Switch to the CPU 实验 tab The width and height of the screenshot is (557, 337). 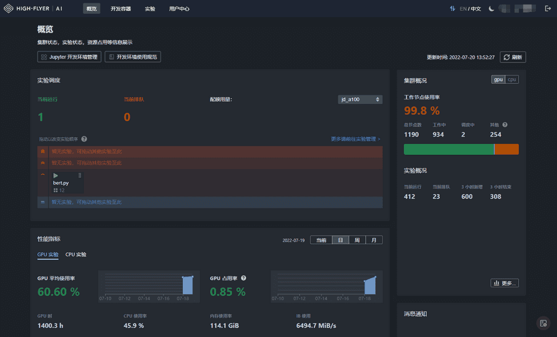tap(76, 255)
